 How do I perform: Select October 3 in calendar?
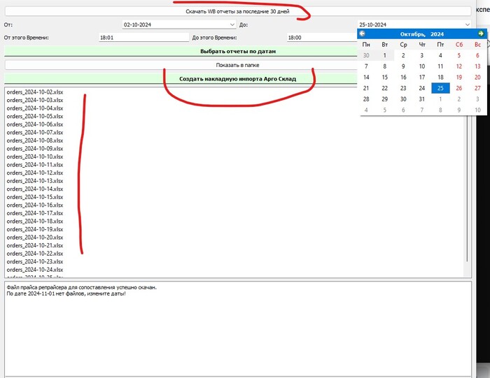pyautogui.click(x=422, y=55)
